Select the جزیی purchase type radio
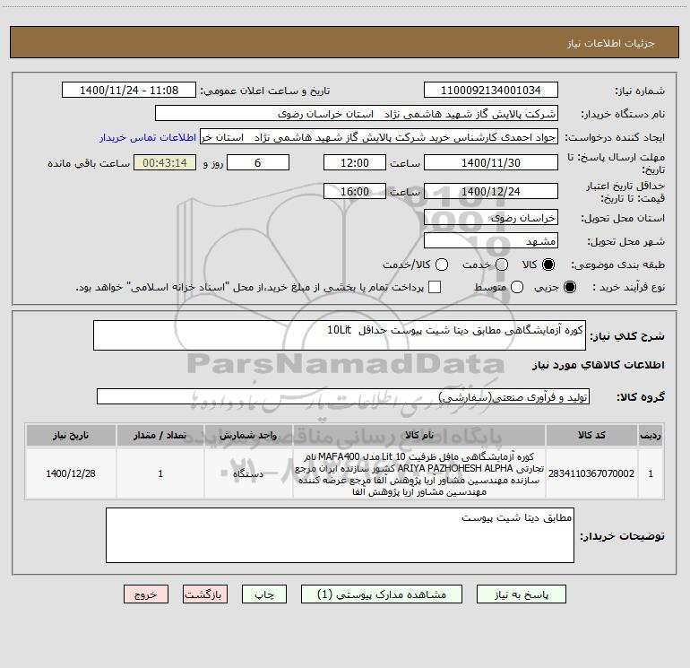690x668 pixels. click(569, 287)
